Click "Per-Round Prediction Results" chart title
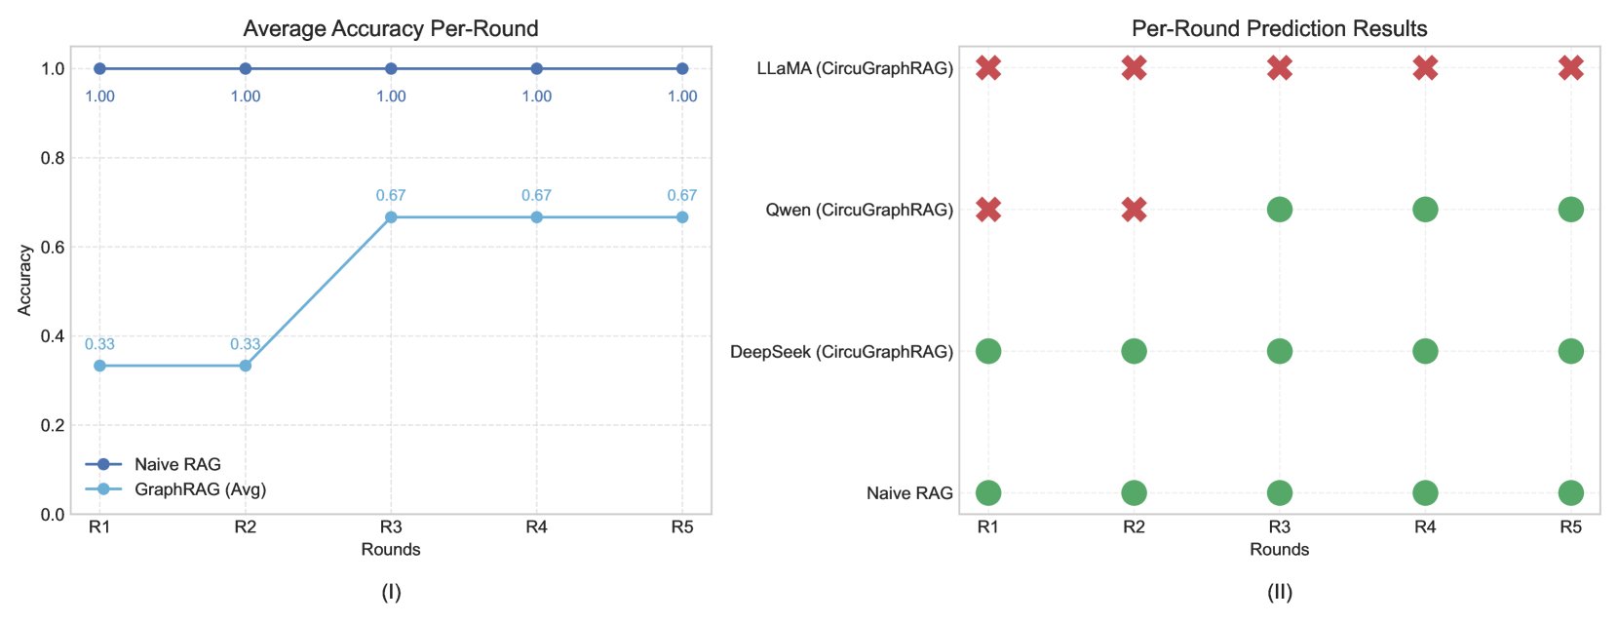 1279,28
